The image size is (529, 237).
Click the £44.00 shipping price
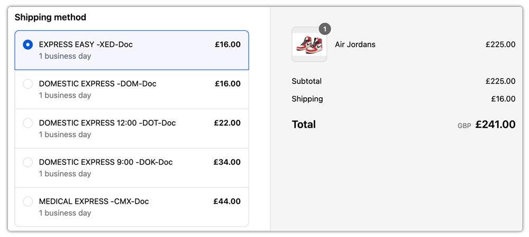(227, 202)
